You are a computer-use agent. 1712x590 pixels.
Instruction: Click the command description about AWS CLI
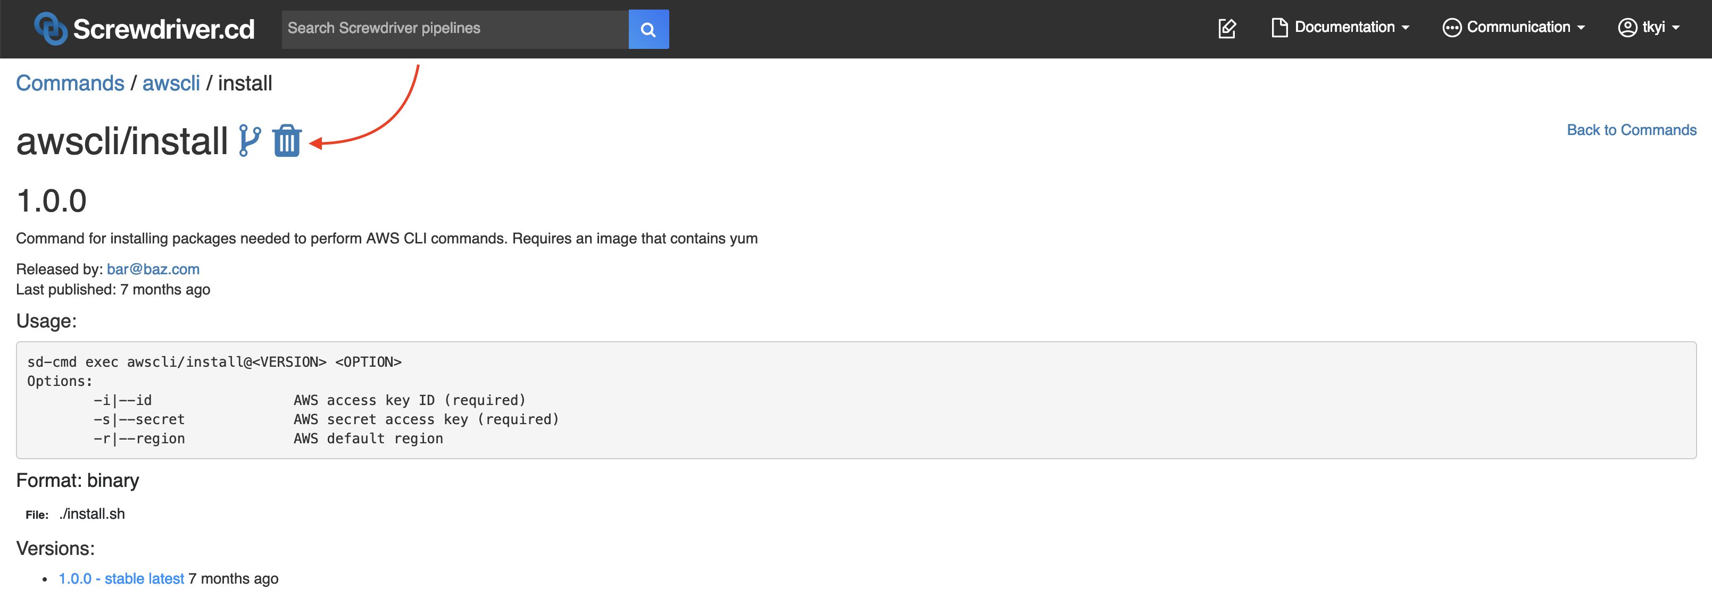click(387, 239)
